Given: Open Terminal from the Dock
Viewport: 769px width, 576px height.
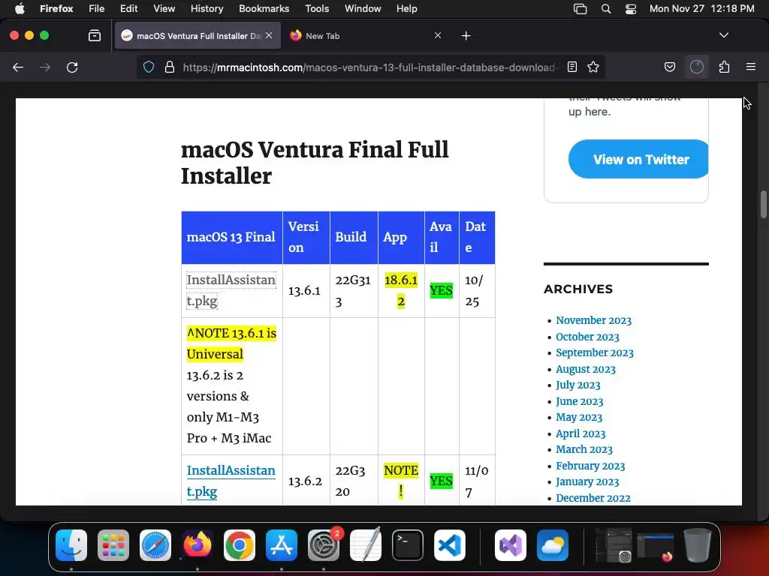Looking at the screenshot, I should coord(408,545).
